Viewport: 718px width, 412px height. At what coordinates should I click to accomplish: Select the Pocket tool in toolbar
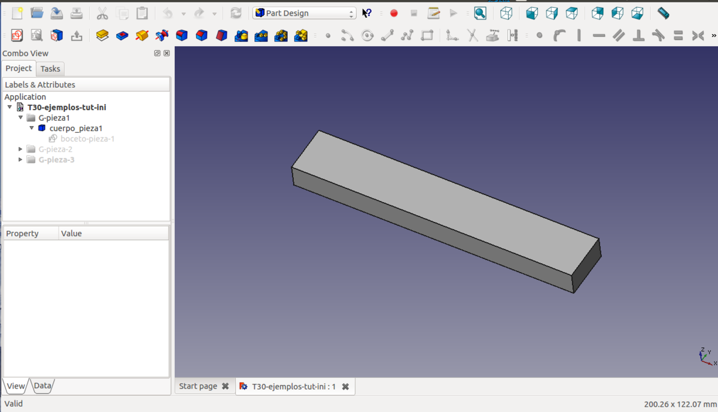point(122,36)
